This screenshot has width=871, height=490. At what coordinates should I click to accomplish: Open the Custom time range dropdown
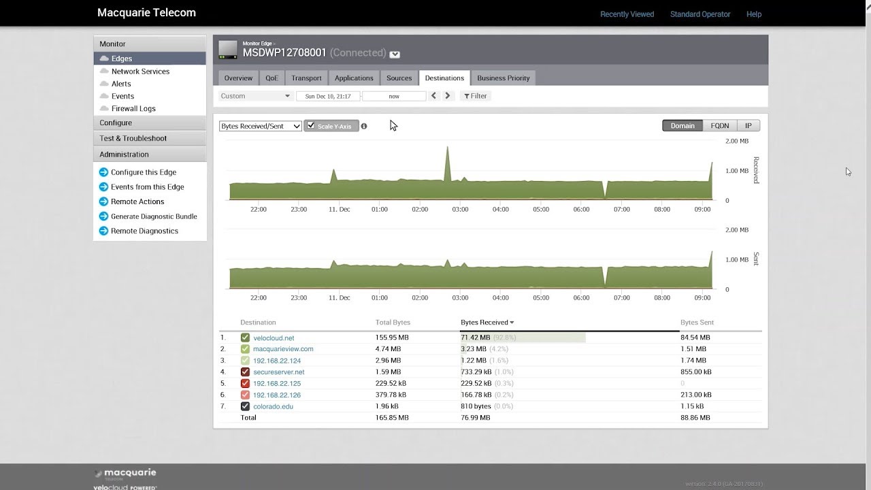[x=255, y=96]
